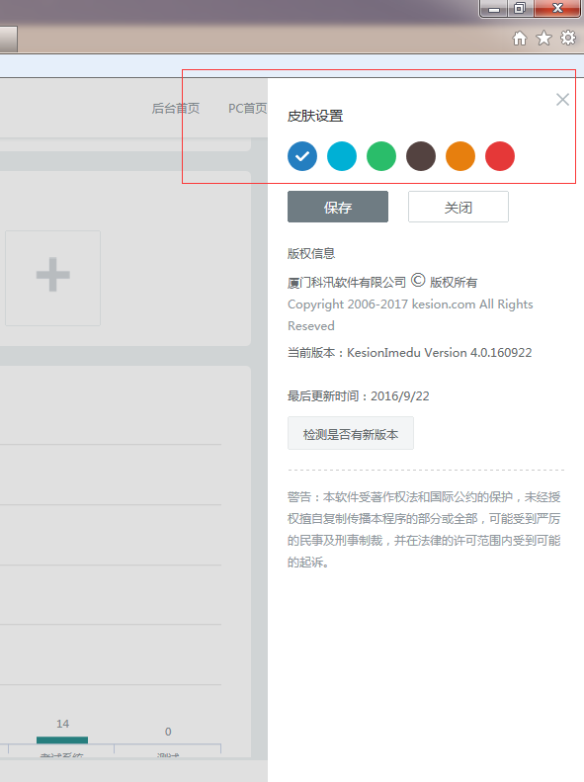
Task: Close the skin settings panel with X
Action: [x=562, y=100]
